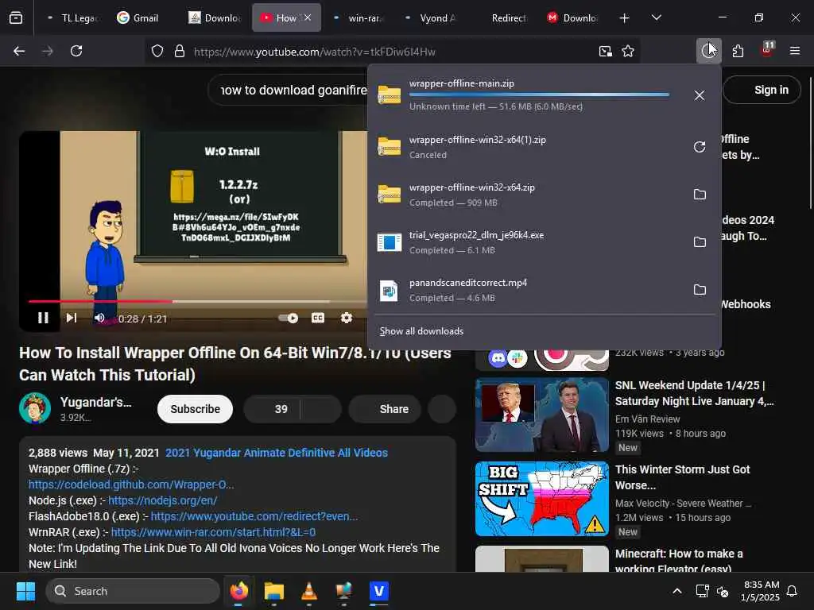Open the win-rar.com start.html link
Viewport: 814px width, 610px height.
[x=213, y=533]
